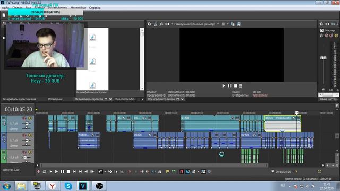This screenshot has height=191, width=340.
Task: Click the Trim End icon
Action: click(x=148, y=172)
